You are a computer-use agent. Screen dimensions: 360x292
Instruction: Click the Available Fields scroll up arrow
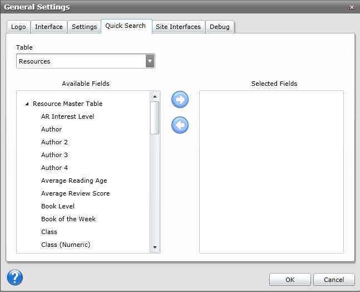(155, 96)
